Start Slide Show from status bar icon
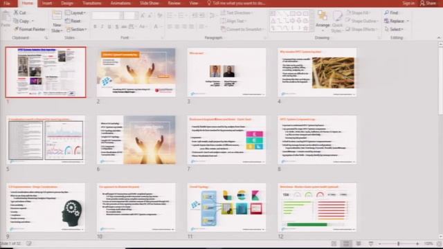Screen dimensions: 443x249 371,243
